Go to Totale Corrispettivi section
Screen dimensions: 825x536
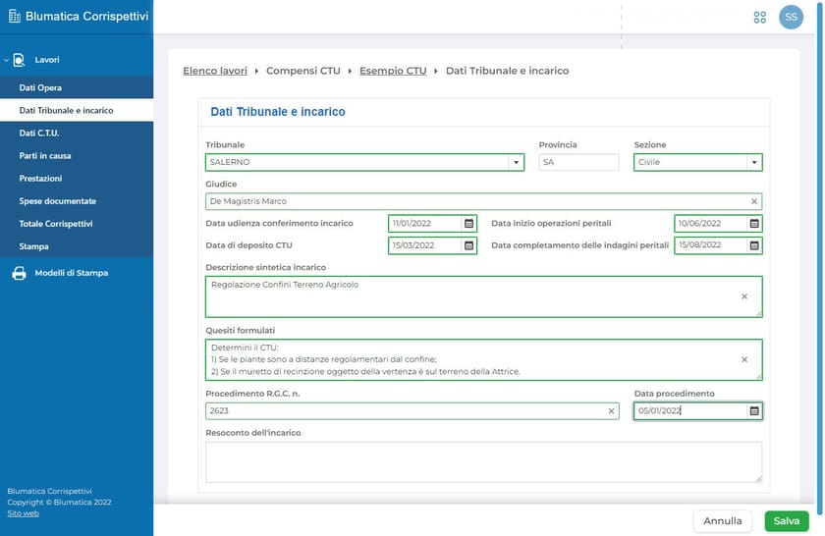pos(57,224)
